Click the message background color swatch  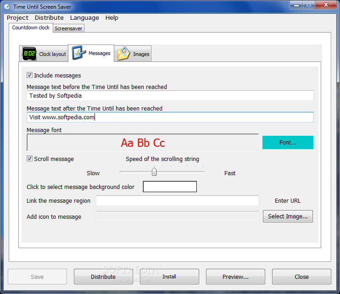click(170, 187)
